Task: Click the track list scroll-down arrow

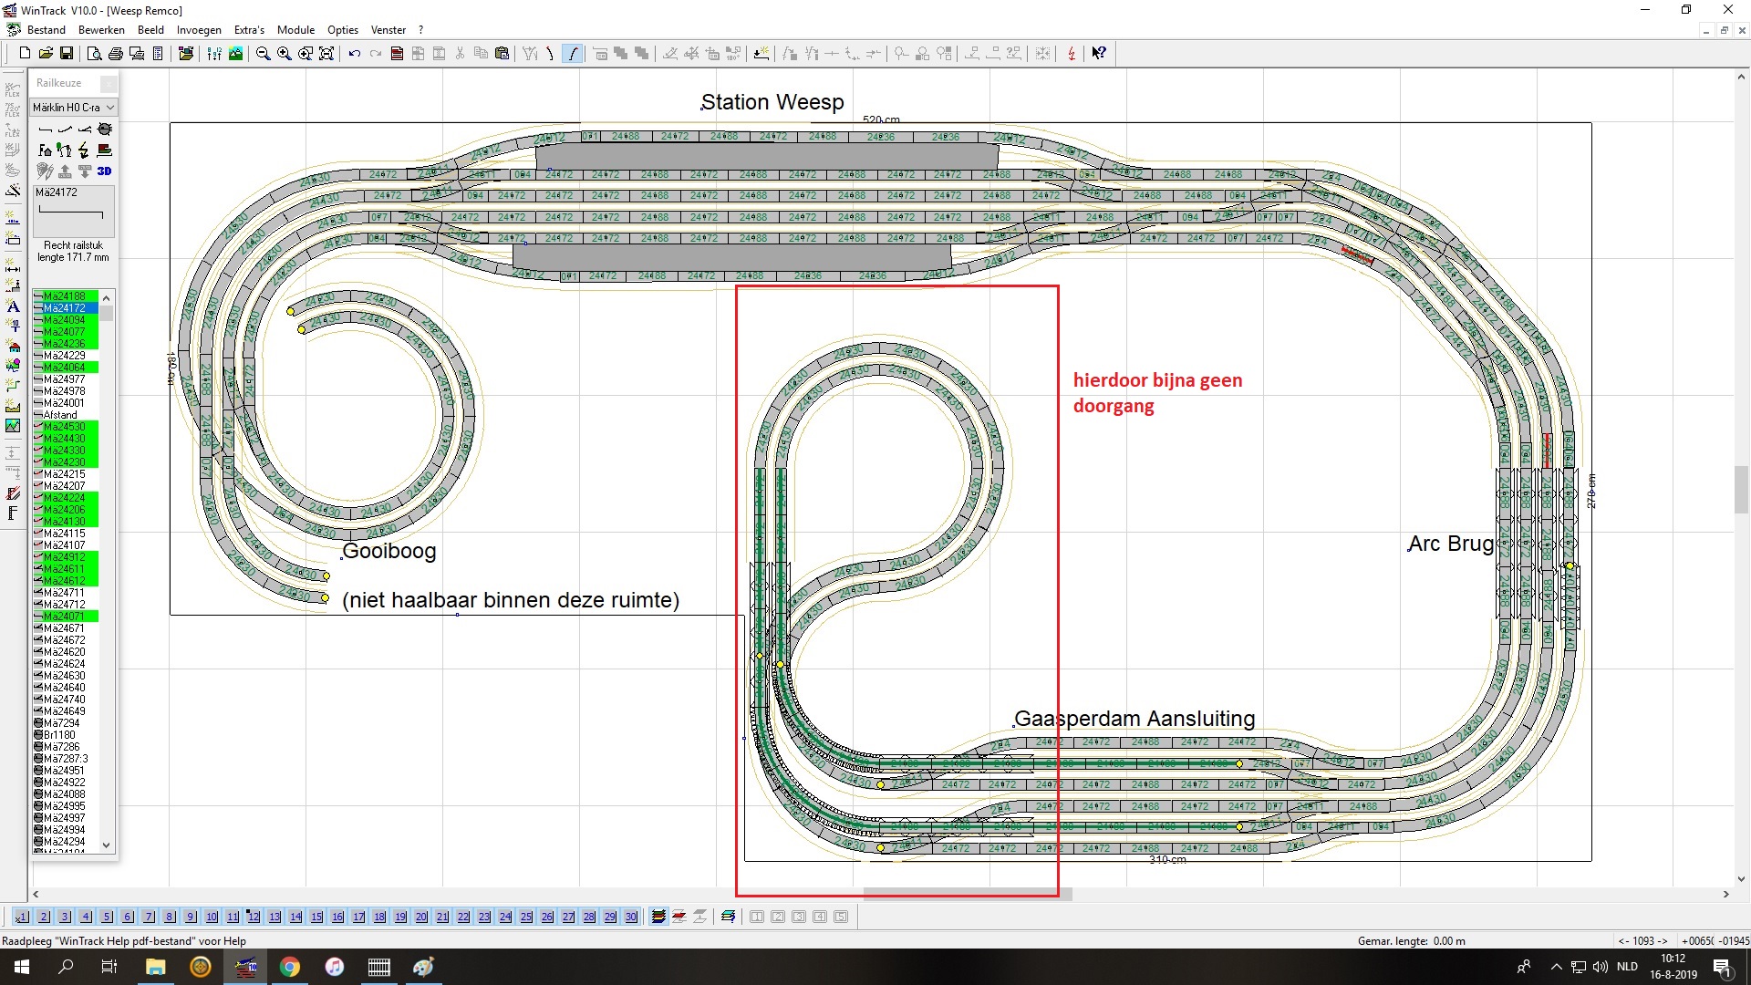Action: [x=107, y=845]
